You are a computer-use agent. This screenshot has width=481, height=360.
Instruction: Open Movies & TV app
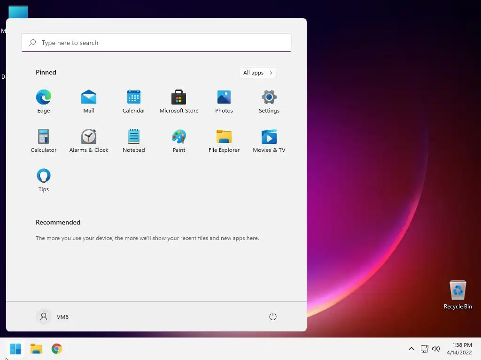click(x=269, y=141)
